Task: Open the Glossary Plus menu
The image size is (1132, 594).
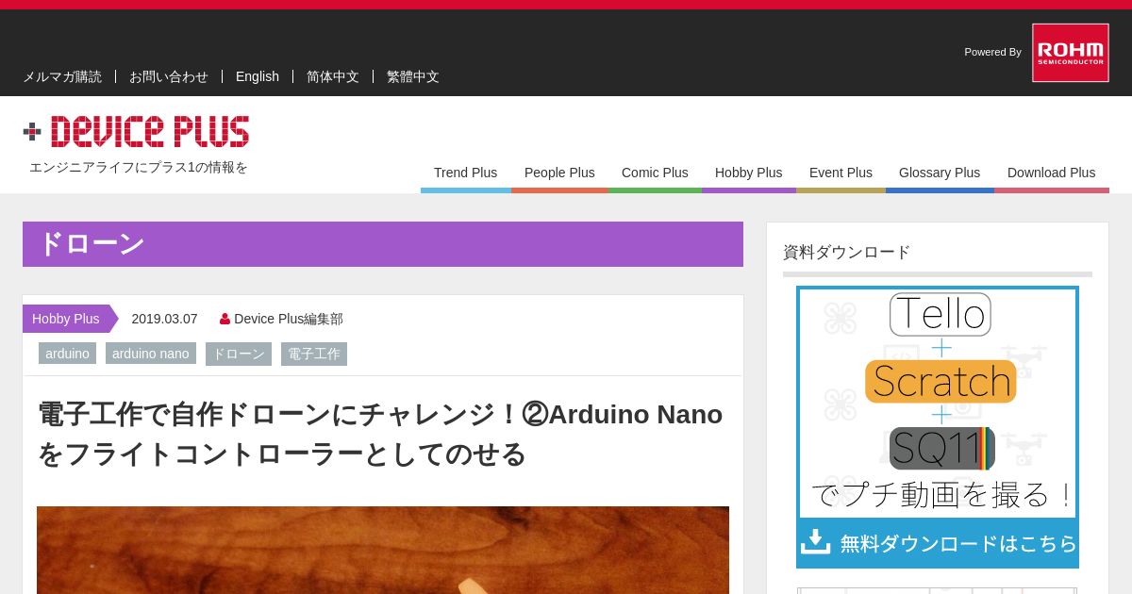Action: tap(940, 173)
